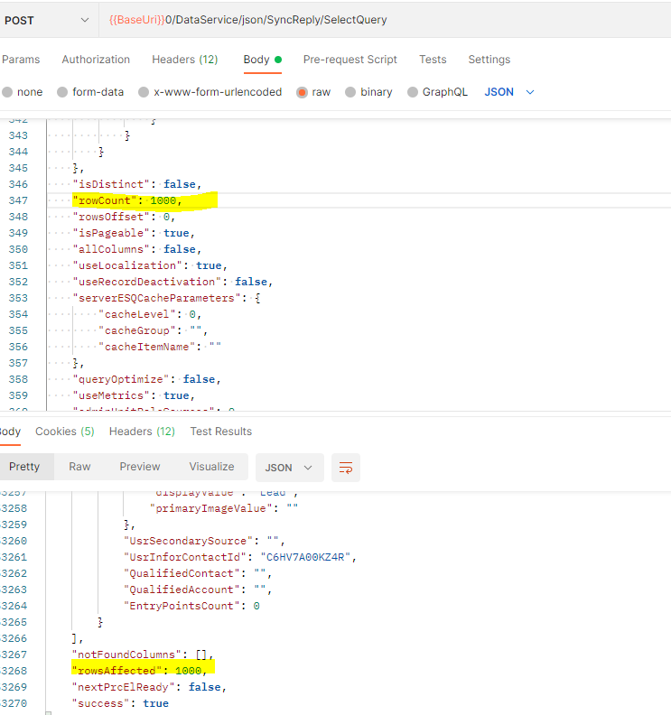This screenshot has width=671, height=715.
Task: Click the "rowsOffset": 0 line
Action: tap(124, 217)
